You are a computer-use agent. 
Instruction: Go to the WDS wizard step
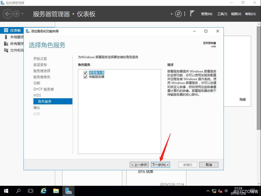click(x=37, y=95)
